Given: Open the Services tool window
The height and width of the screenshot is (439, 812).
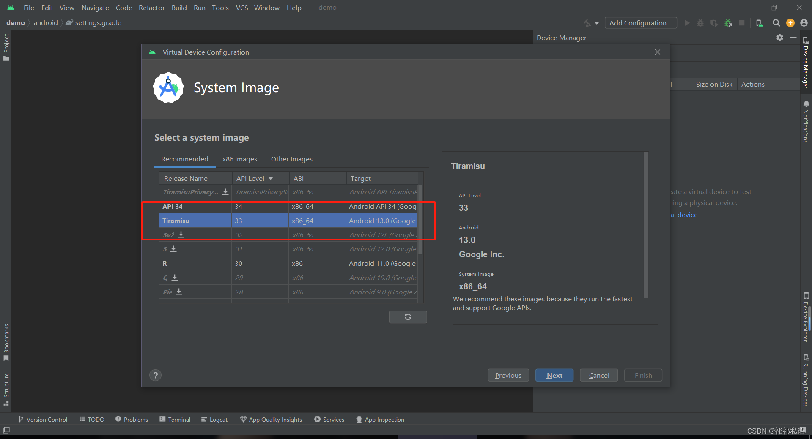Looking at the screenshot, I should click(329, 420).
